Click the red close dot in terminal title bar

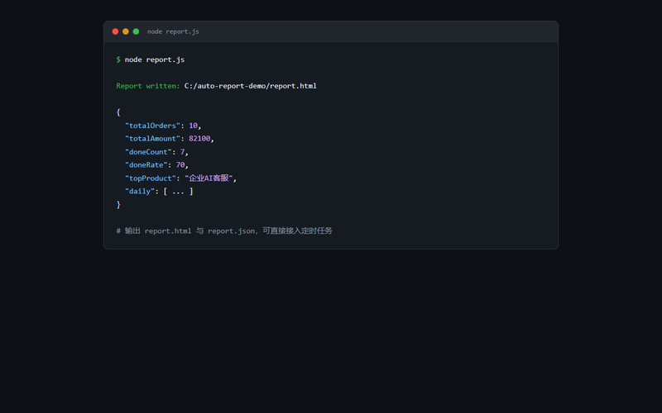115,31
